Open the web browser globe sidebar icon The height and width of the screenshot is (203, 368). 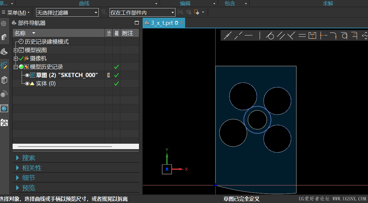pyautogui.click(x=4, y=108)
